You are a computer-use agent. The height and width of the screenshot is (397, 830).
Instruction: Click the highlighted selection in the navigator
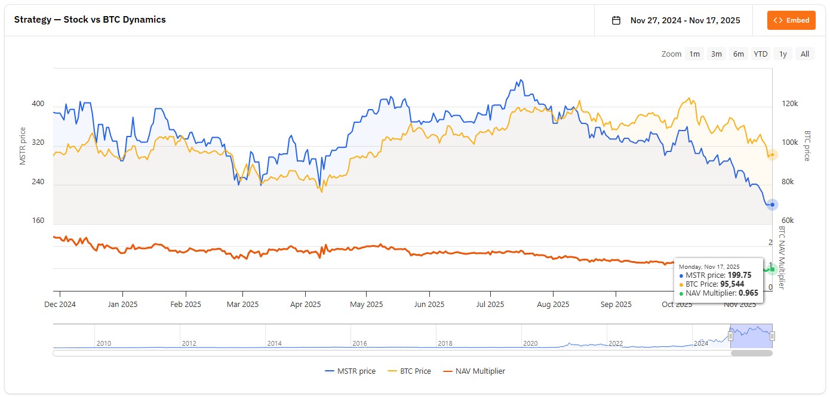point(751,336)
